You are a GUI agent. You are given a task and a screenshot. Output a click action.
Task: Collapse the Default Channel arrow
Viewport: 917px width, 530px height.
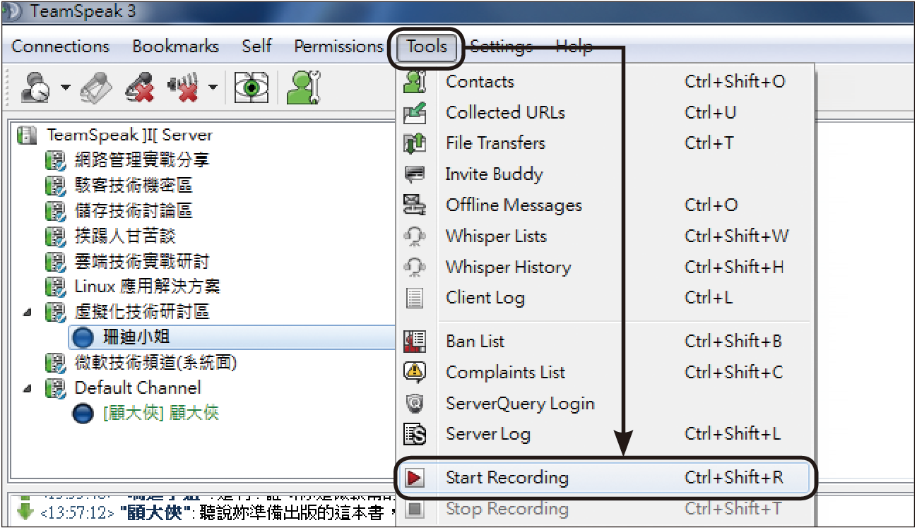(28, 388)
